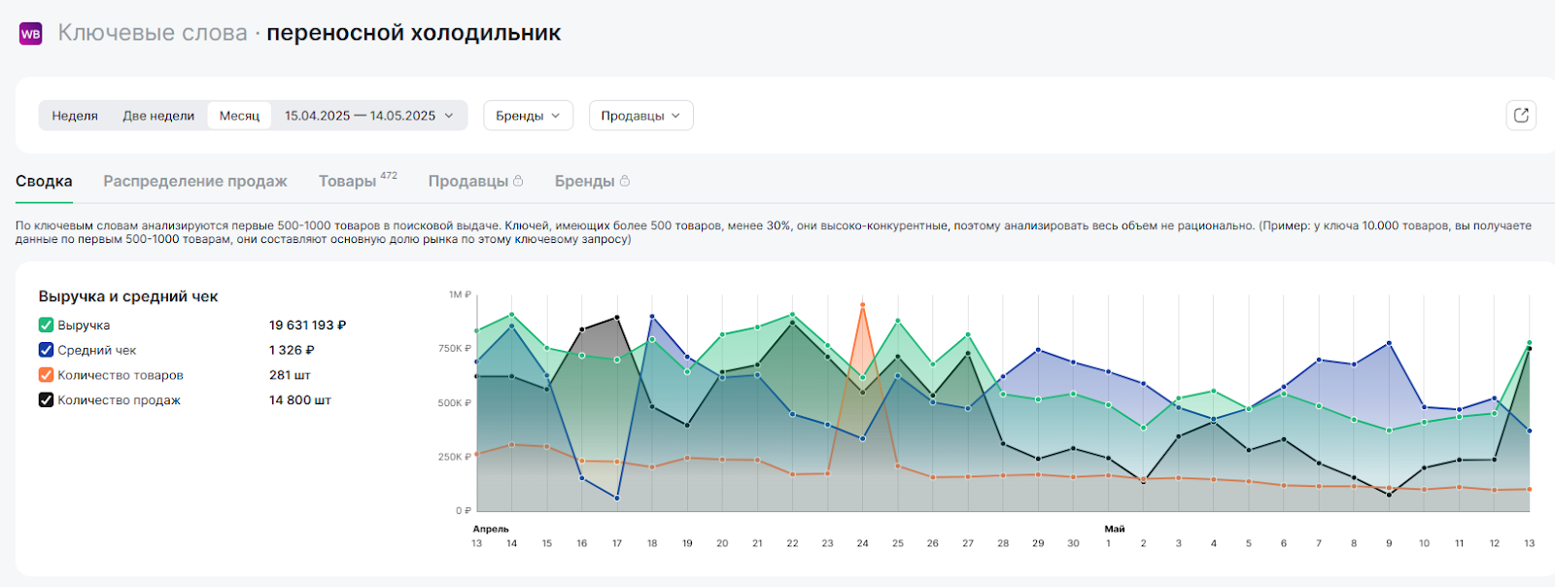
Task: Click the purple WB logo icon
Action: click(31, 34)
